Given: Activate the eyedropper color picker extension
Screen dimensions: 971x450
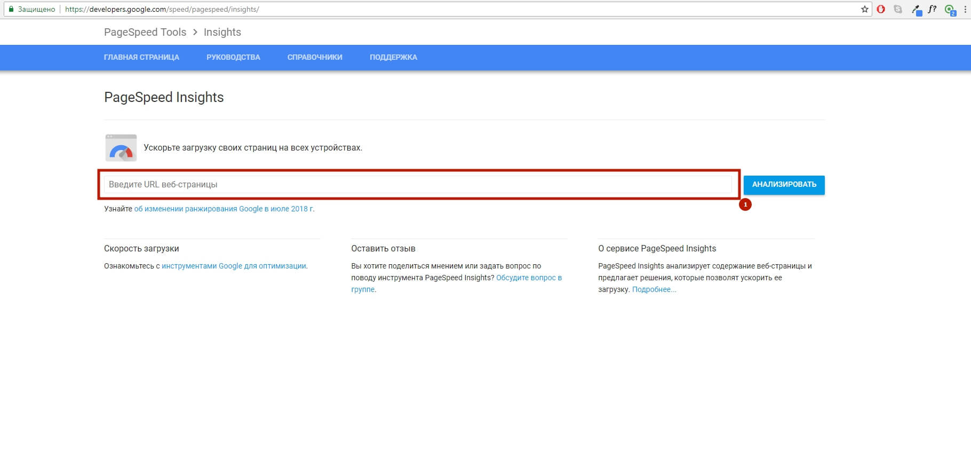Looking at the screenshot, I should (916, 10).
